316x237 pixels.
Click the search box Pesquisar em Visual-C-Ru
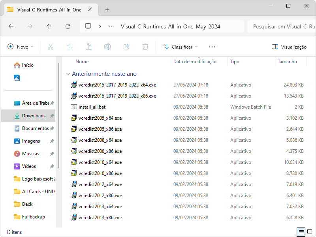282,26
